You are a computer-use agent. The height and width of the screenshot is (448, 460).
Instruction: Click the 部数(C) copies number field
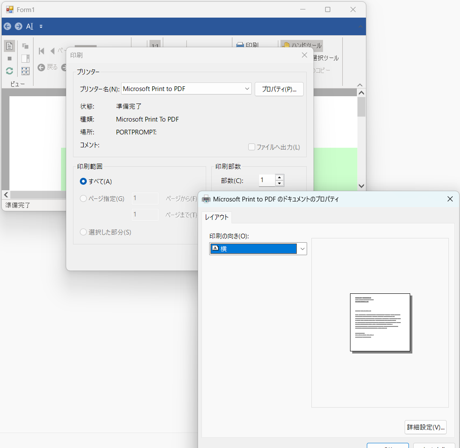[x=267, y=180]
